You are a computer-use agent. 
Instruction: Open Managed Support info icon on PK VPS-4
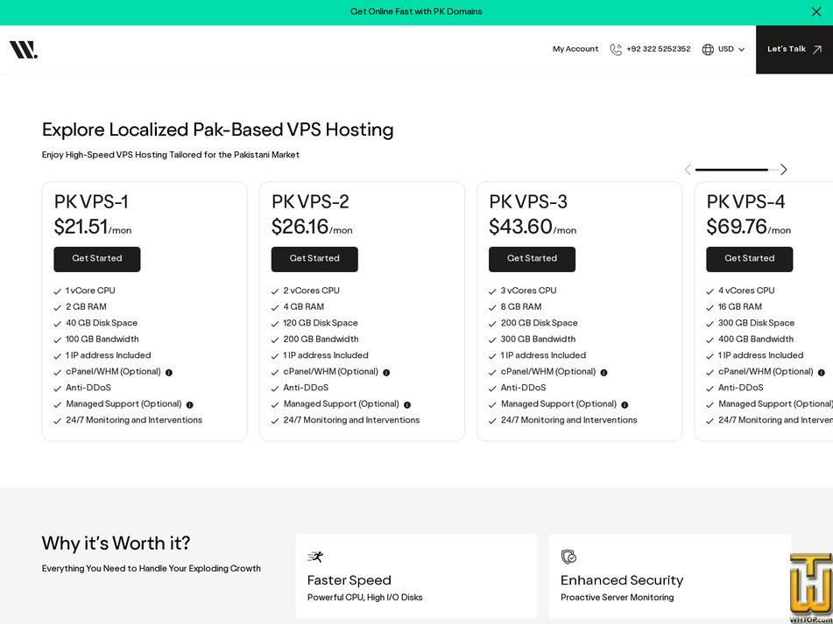(829, 403)
